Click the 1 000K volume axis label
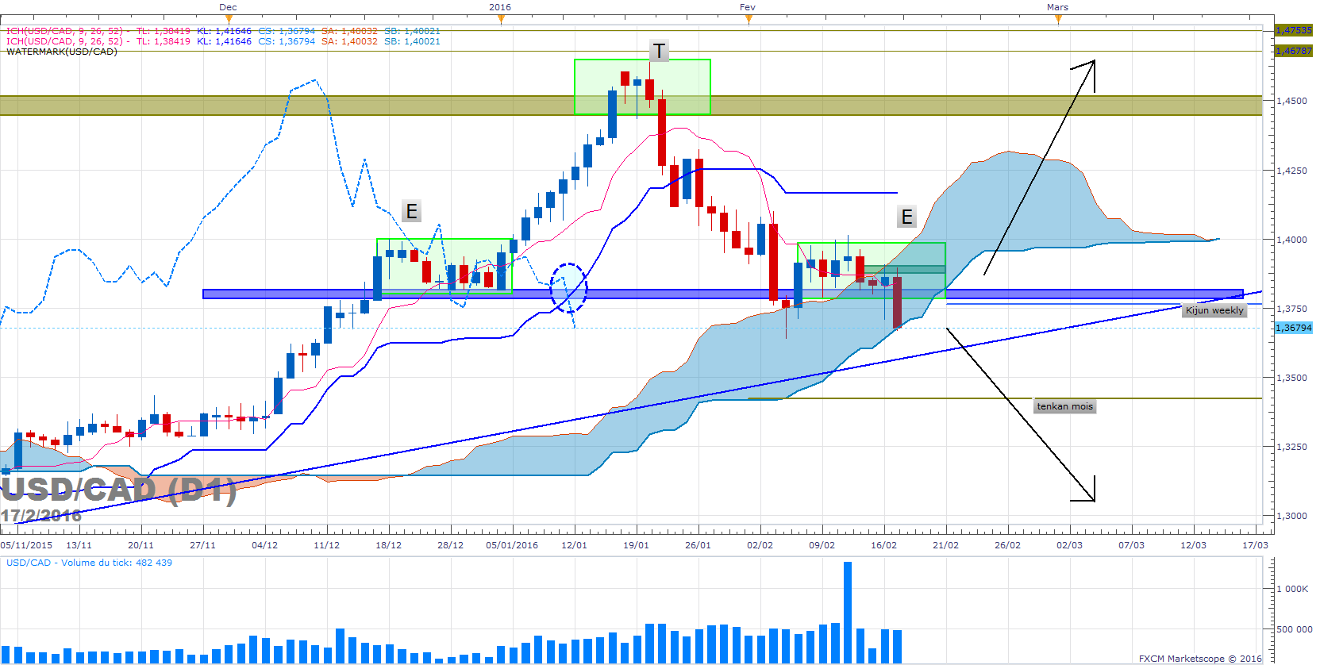Screen dimensions: 1320x665 (1292, 589)
